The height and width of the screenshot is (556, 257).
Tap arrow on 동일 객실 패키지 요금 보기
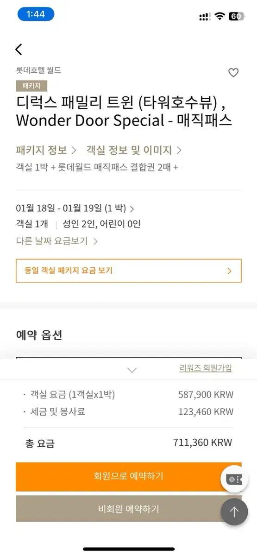point(229,271)
